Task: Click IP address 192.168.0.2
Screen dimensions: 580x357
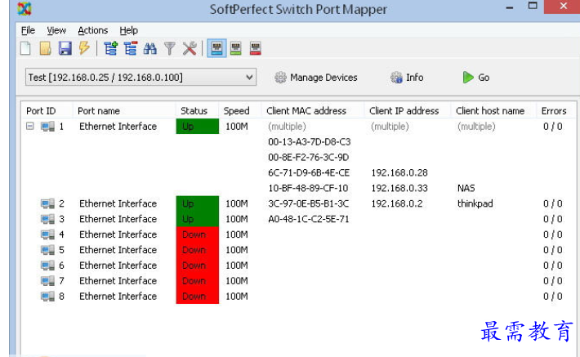Action: (x=397, y=203)
